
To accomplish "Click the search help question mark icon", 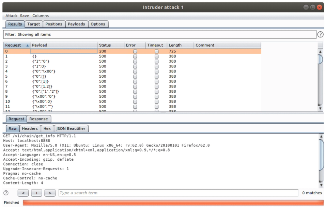I will click(6, 193).
